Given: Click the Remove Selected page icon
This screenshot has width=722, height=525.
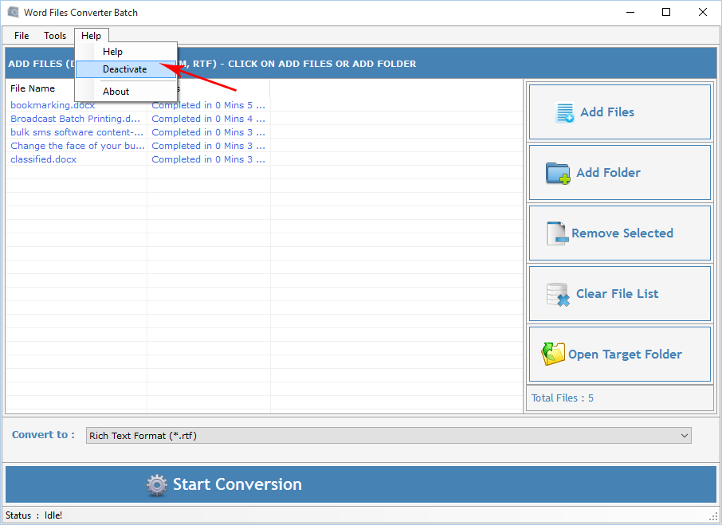Looking at the screenshot, I should click(x=557, y=233).
